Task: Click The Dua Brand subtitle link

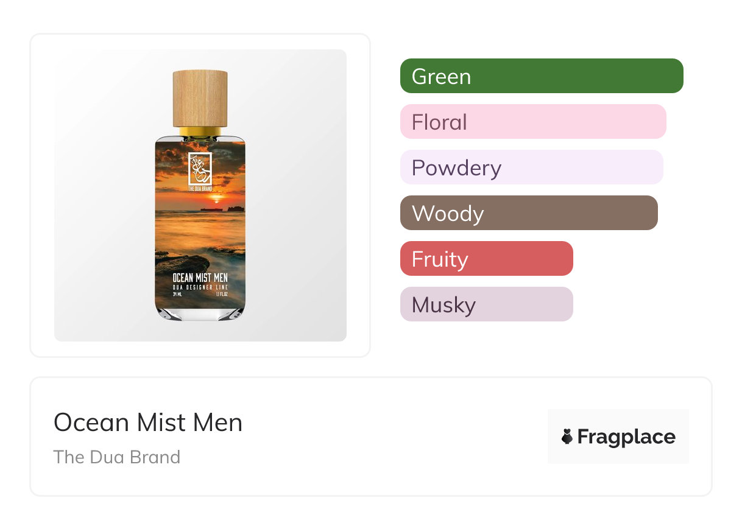Action: pyautogui.click(x=117, y=457)
